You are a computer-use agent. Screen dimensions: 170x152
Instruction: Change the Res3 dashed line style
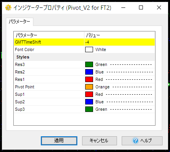(131, 64)
